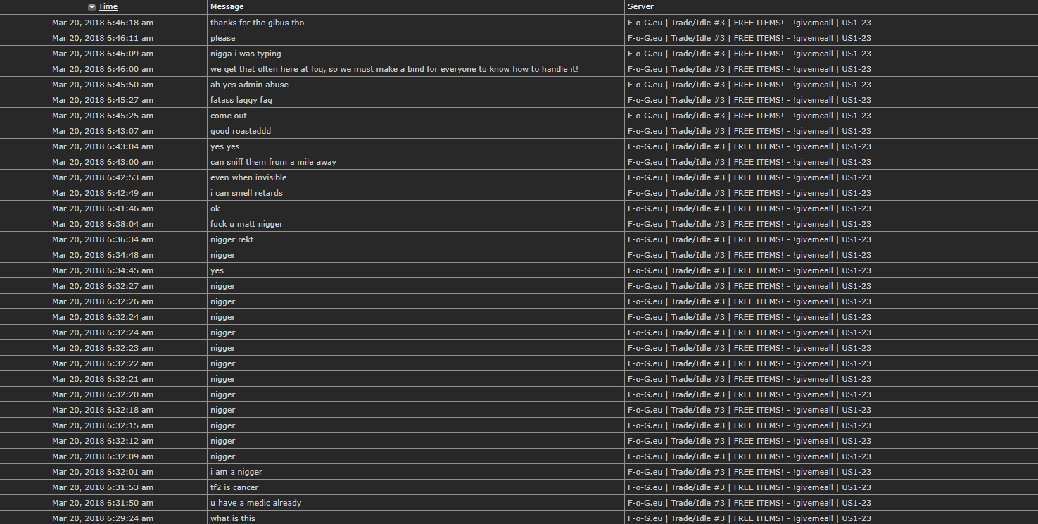Select the "good roasteddd" message

(241, 131)
